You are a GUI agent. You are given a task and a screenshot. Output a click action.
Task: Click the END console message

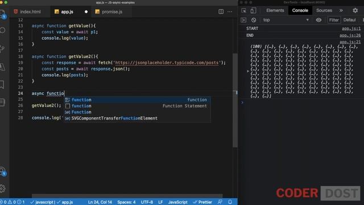pos(250,35)
